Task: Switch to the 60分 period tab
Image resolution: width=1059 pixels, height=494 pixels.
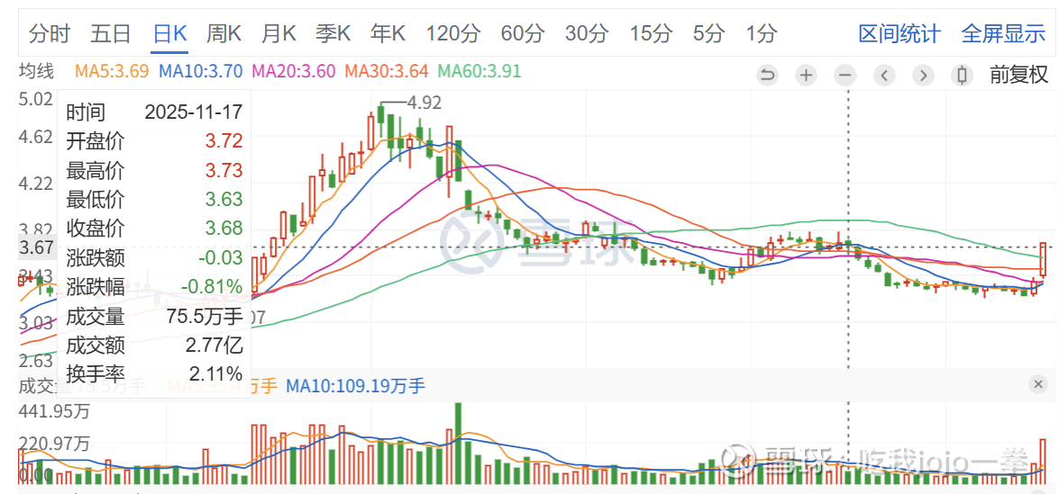Action: point(523,34)
